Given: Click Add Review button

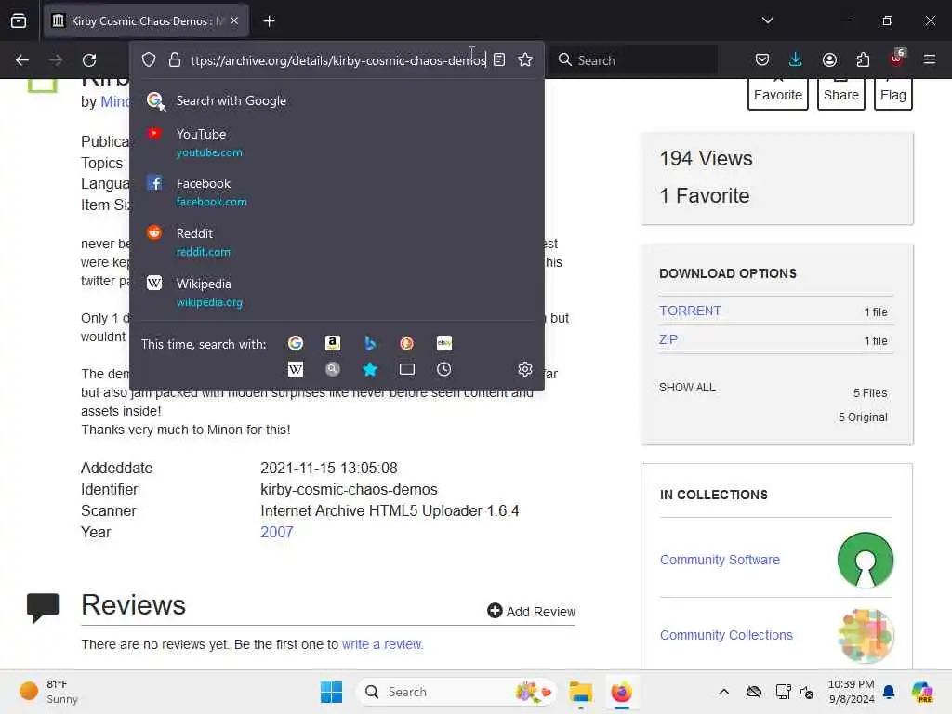Looking at the screenshot, I should tap(531, 612).
